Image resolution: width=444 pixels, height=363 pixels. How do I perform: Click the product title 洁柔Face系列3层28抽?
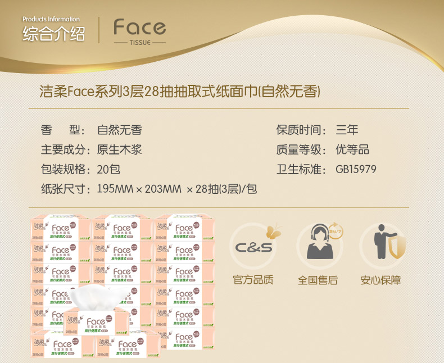[180, 92]
